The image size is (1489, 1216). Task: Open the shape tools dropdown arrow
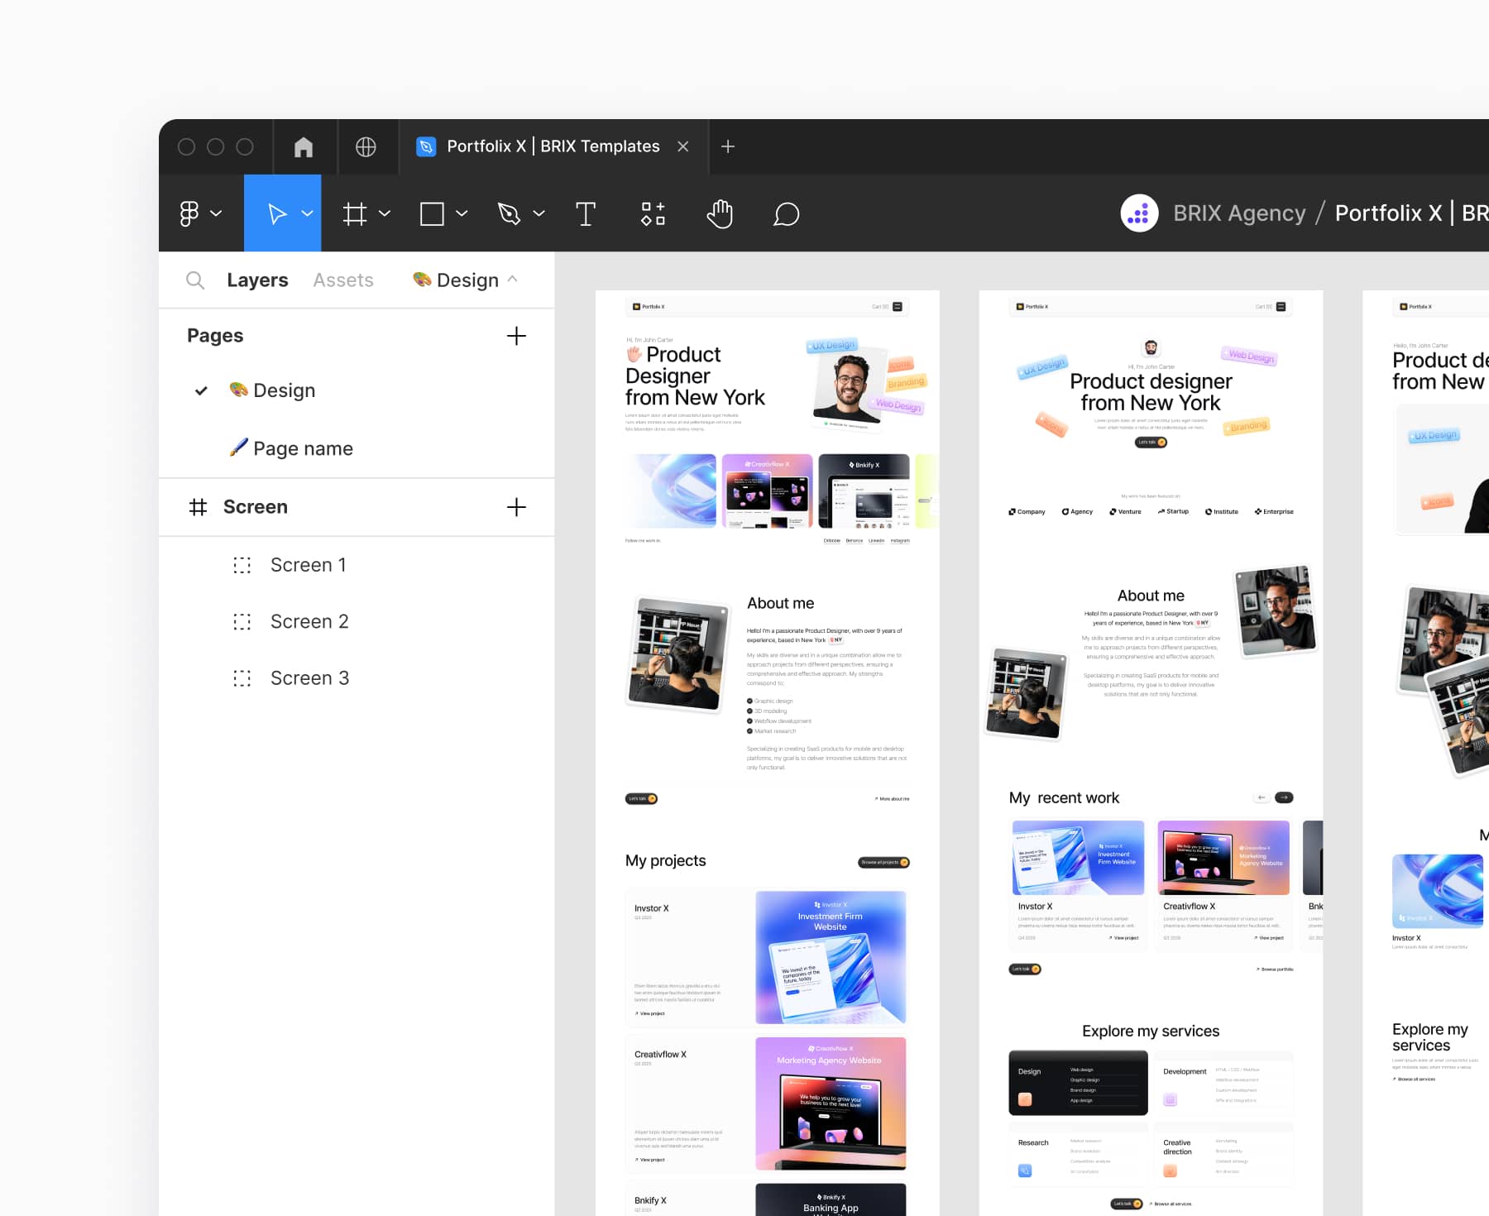462,213
